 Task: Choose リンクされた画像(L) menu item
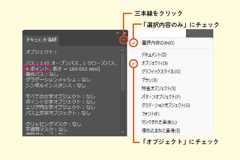[159, 122]
